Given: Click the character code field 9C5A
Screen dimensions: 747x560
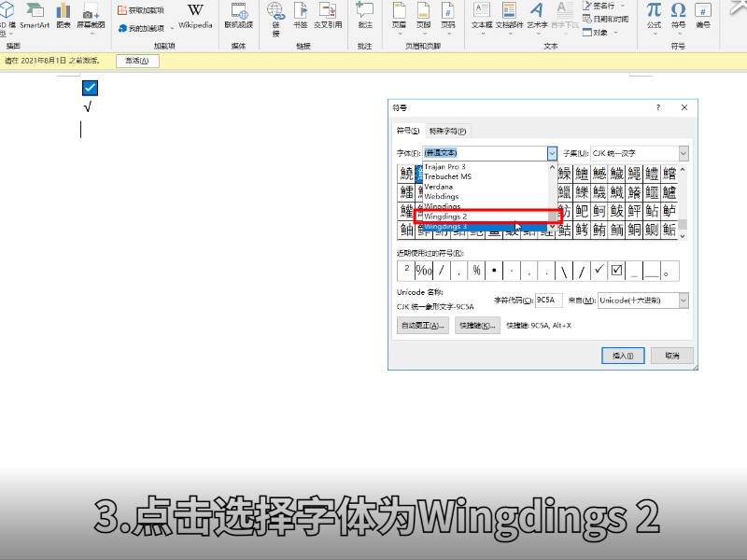Looking at the screenshot, I should pyautogui.click(x=548, y=300).
